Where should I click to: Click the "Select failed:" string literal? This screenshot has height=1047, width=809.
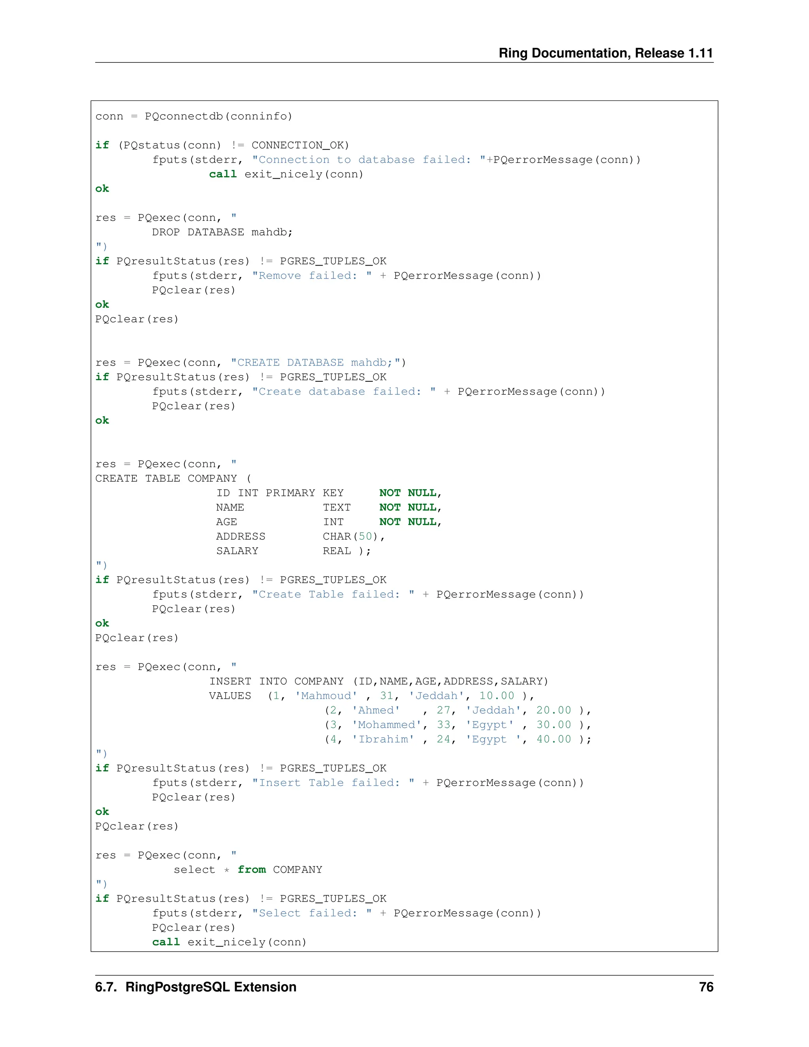click(312, 913)
